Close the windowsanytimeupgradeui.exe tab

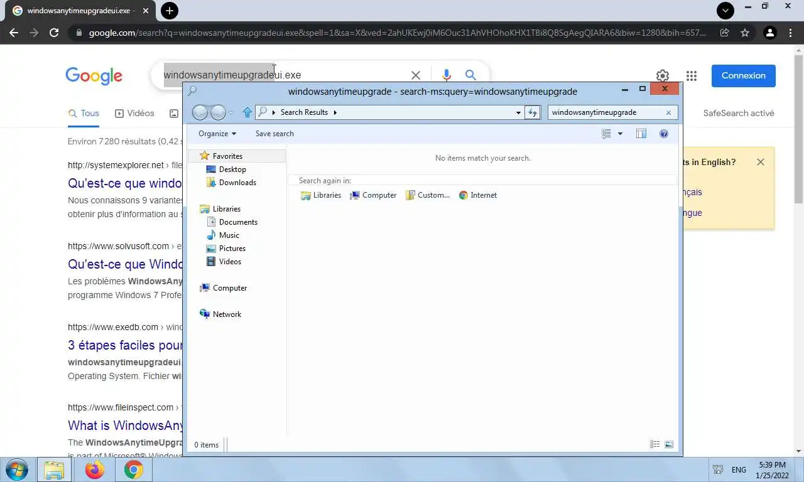(x=146, y=11)
